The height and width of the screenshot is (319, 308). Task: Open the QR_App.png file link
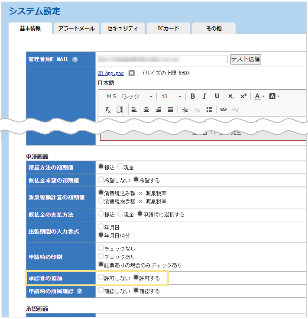coord(111,73)
